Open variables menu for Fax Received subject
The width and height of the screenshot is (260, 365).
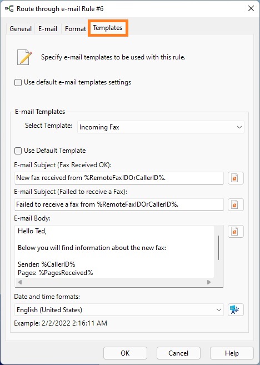[236, 178]
